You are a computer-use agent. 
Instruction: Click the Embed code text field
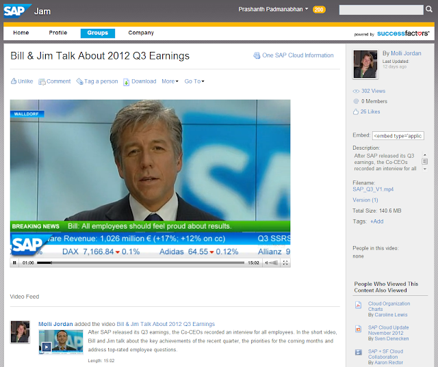(x=398, y=136)
